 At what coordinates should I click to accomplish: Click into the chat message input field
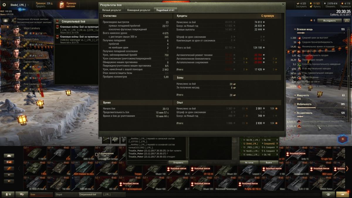[148, 162]
